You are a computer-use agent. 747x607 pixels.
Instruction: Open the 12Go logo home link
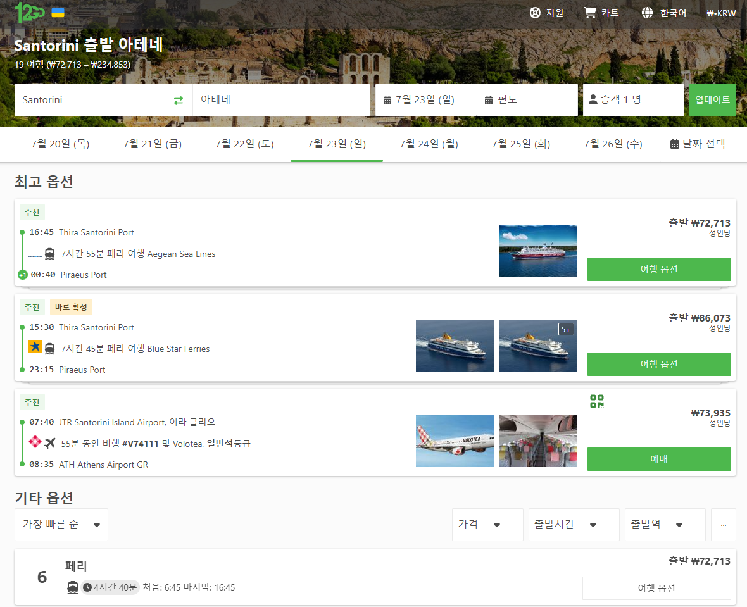29,12
